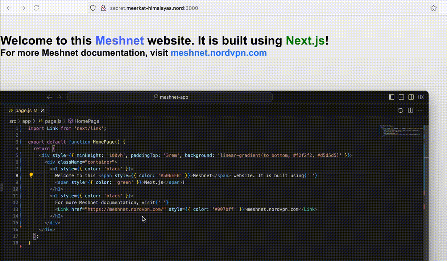Viewport: 447px width, 261px height.
Task: Expand the src breadcrumb item
Action: coord(13,121)
